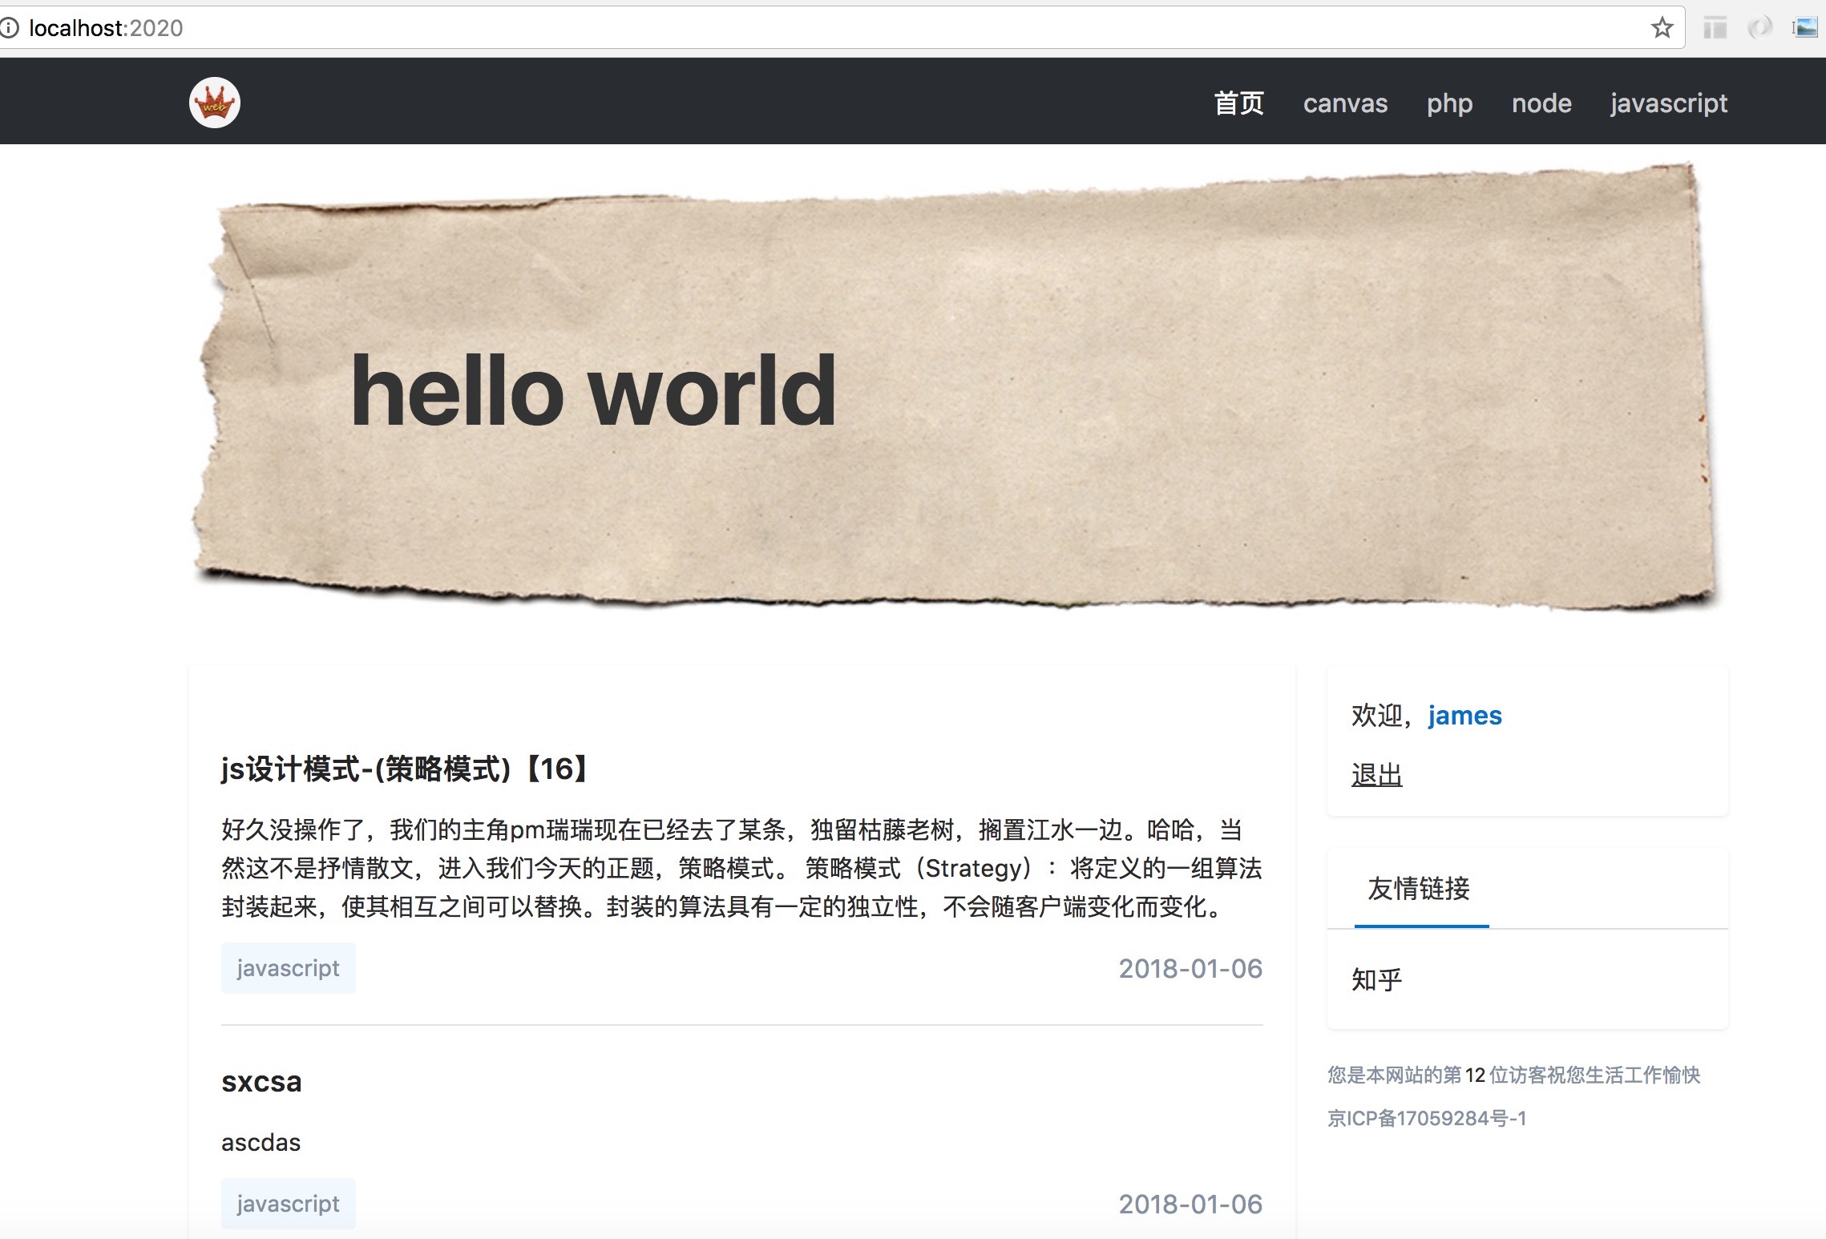The height and width of the screenshot is (1239, 1826).
Task: Click the james username link
Action: [1464, 715]
